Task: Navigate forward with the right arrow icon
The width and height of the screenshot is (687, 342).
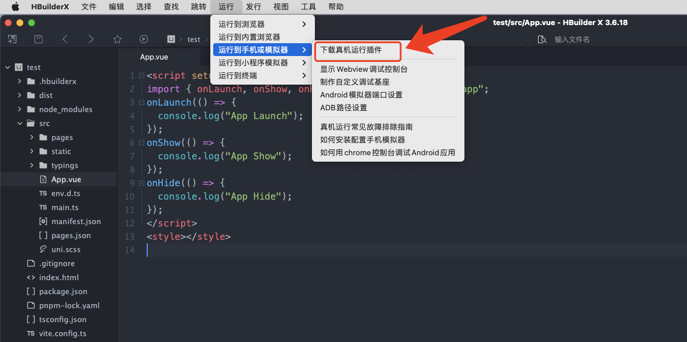Action: tap(91, 39)
